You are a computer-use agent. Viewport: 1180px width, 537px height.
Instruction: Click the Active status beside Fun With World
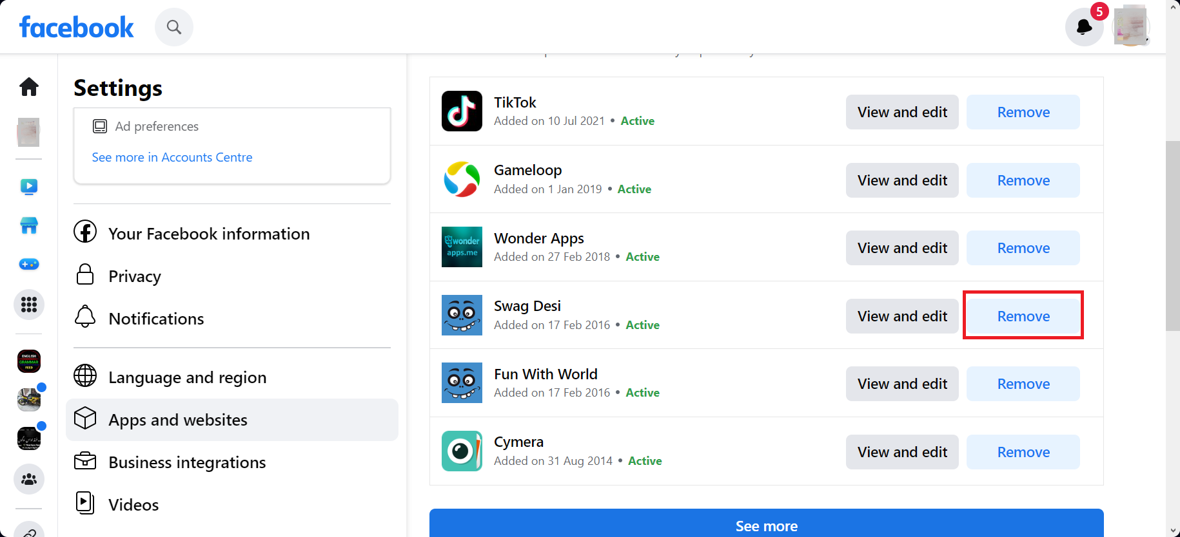(643, 393)
